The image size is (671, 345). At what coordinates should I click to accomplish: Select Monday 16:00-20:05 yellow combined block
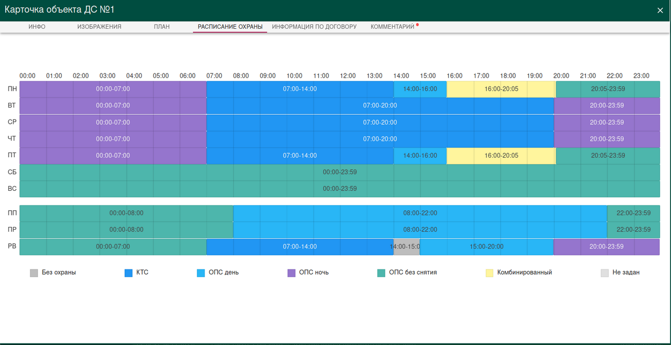coord(501,89)
